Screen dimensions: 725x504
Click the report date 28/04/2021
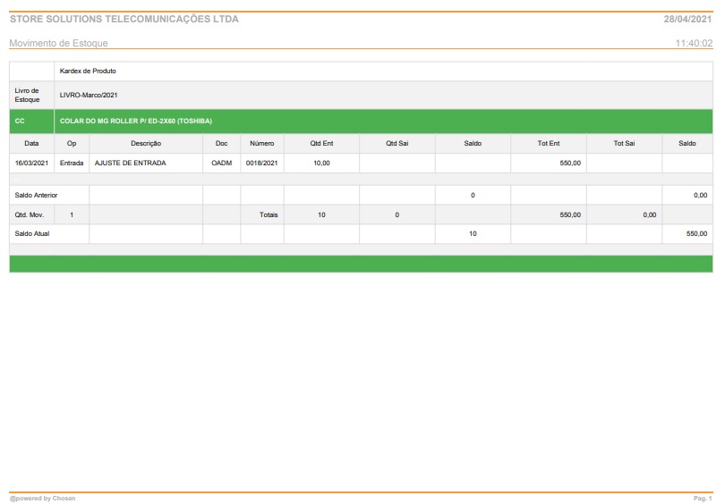click(687, 20)
